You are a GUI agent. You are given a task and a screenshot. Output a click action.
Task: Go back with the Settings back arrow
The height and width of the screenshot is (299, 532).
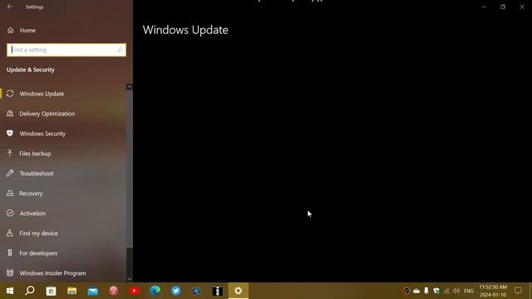click(10, 7)
